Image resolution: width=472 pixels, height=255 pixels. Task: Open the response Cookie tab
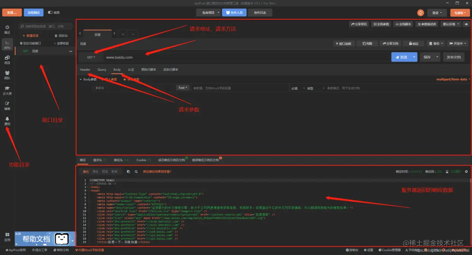144,160
